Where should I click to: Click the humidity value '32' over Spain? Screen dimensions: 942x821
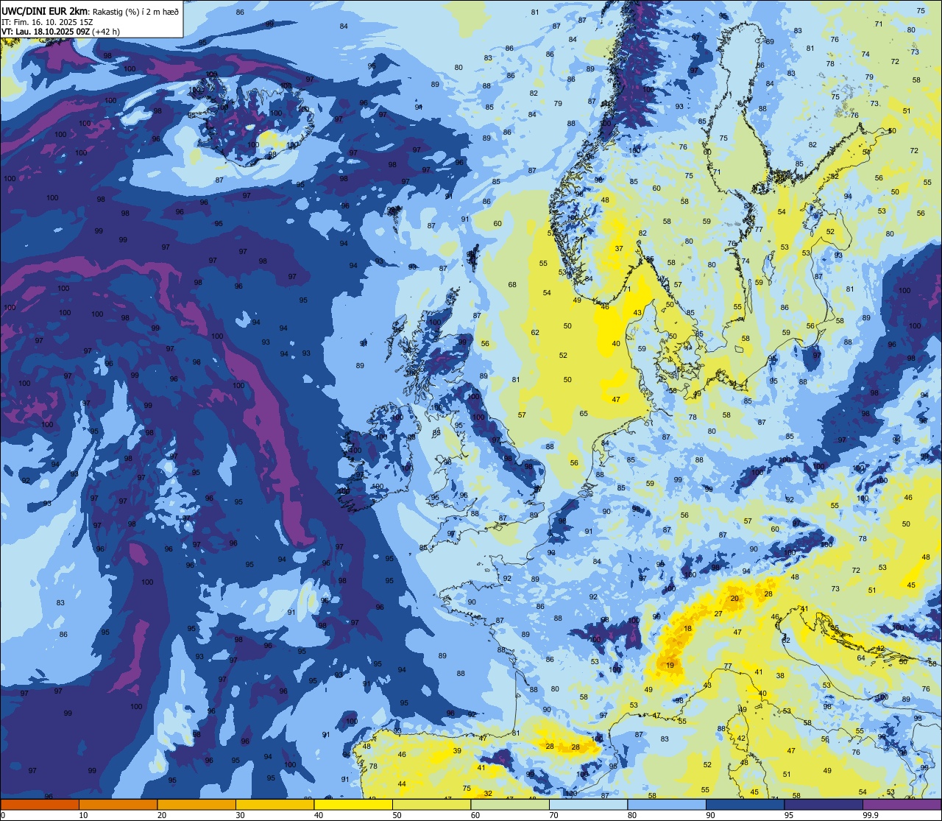pos(488,794)
